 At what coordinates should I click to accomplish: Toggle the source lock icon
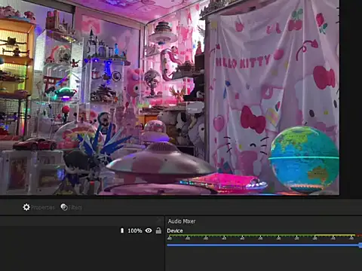point(158,230)
